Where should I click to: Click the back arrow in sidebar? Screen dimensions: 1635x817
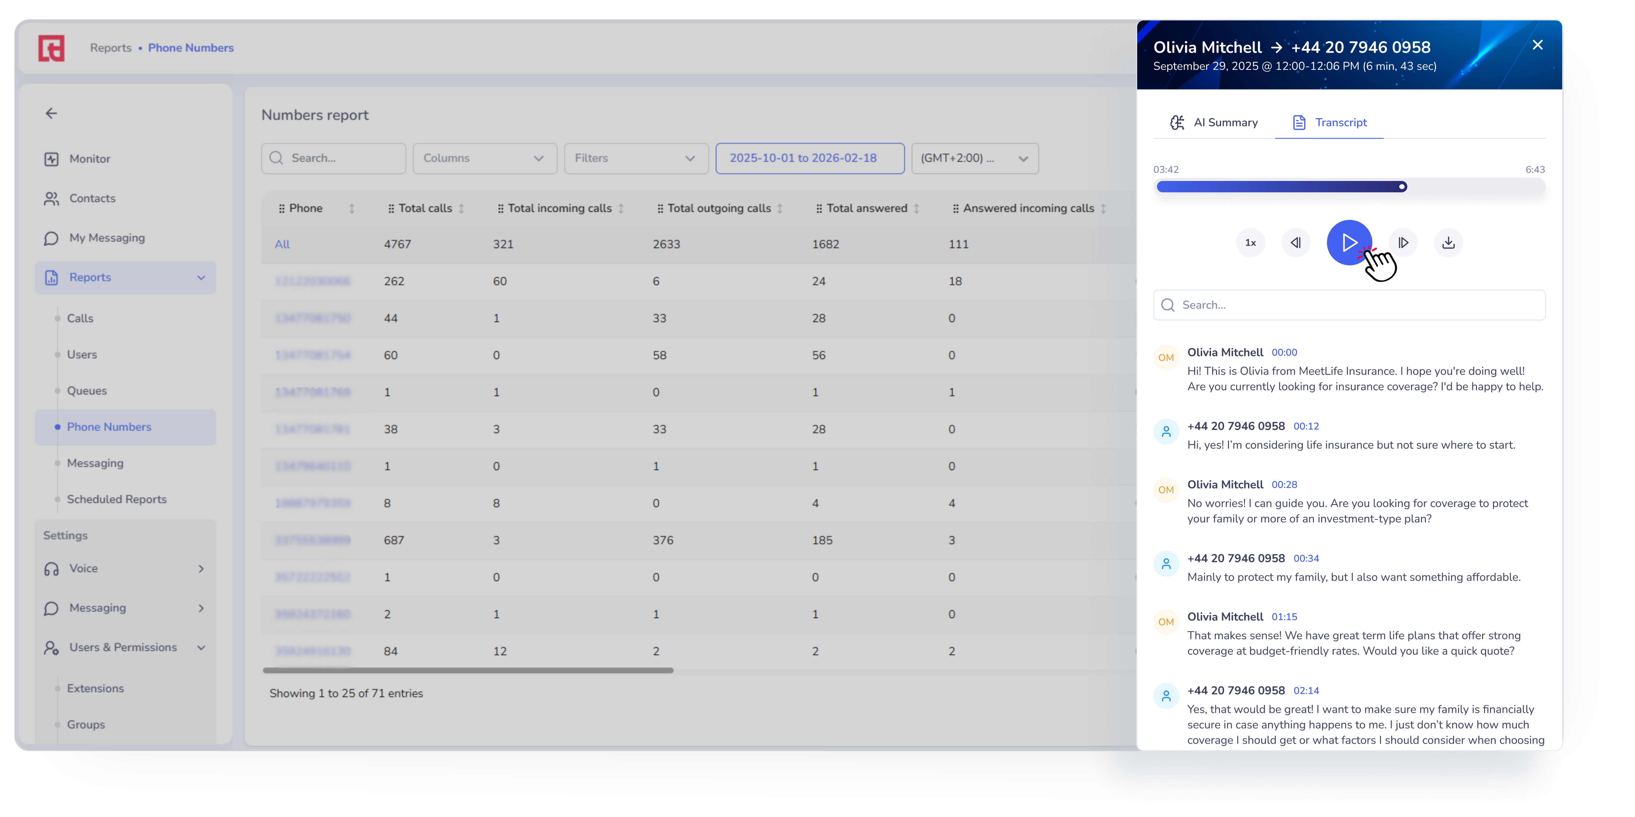click(x=52, y=114)
